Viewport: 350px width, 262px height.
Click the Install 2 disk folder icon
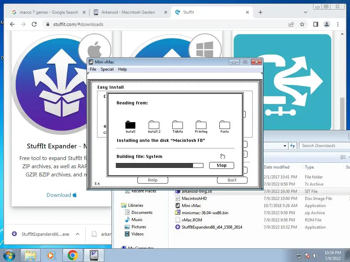coord(154,125)
